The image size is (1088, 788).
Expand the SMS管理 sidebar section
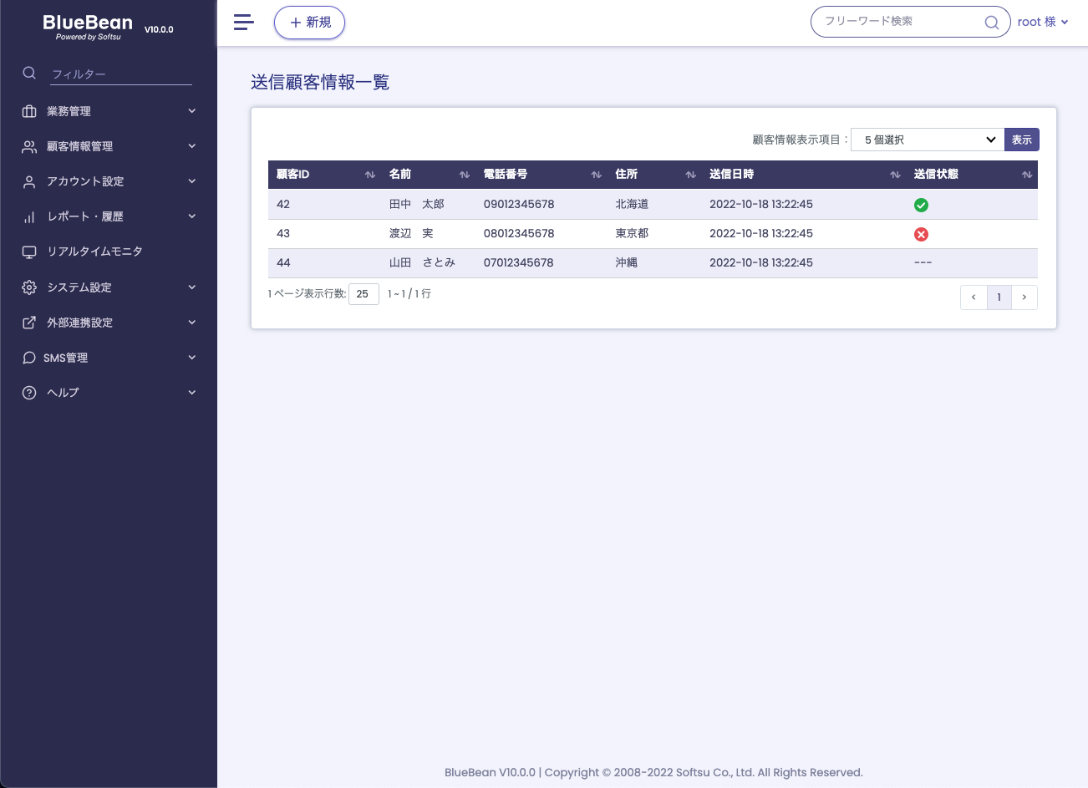coord(109,358)
